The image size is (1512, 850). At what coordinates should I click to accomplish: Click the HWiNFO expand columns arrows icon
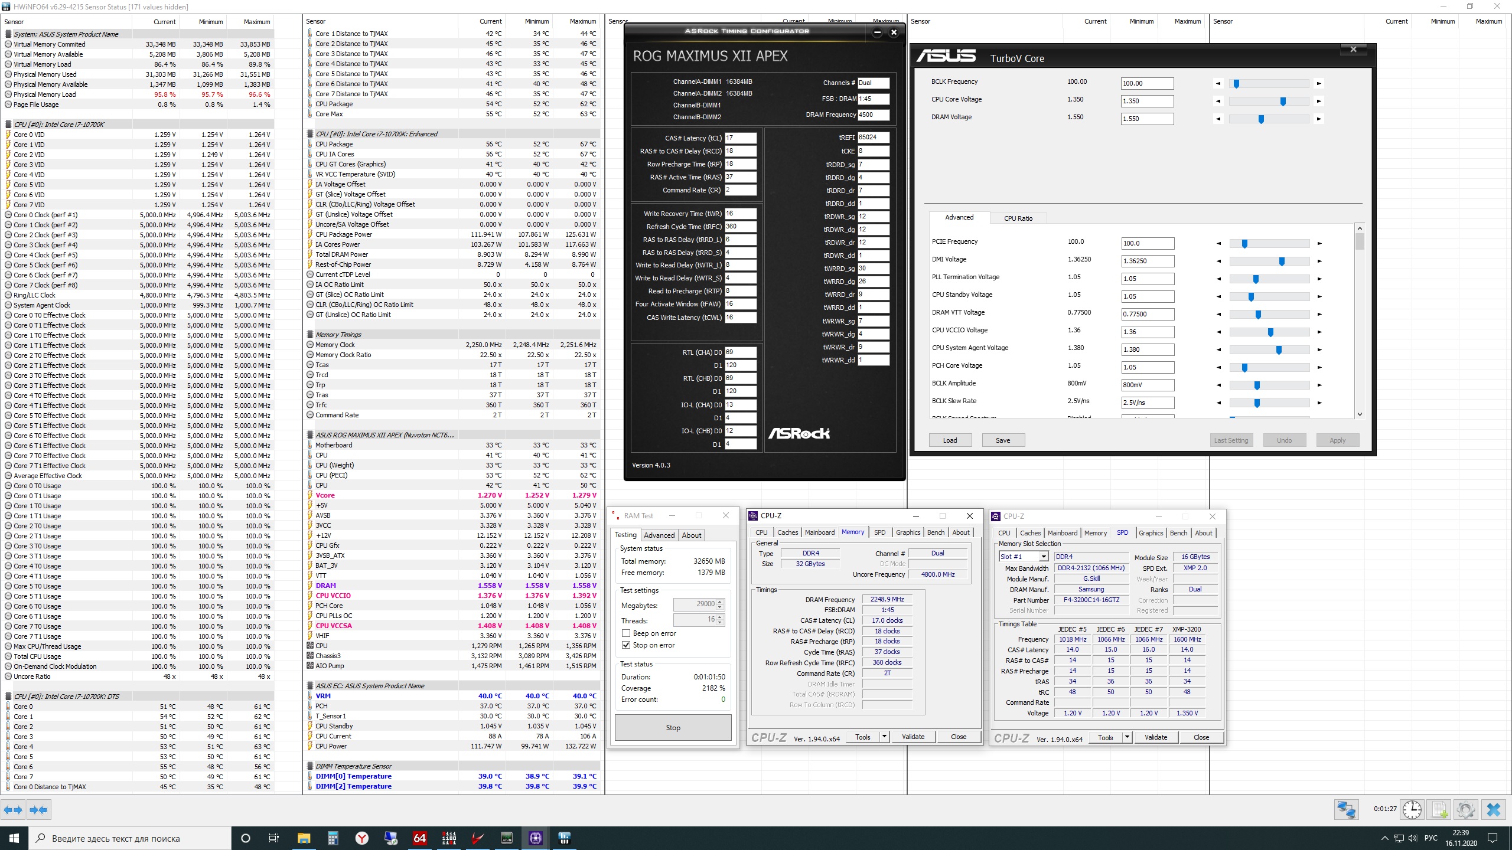point(13,810)
